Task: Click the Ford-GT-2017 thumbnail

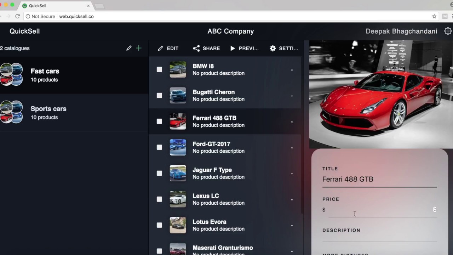Action: click(x=178, y=147)
